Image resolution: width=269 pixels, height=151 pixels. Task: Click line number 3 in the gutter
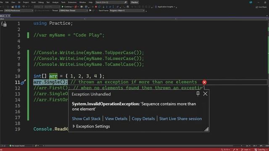click(x=18, y=35)
